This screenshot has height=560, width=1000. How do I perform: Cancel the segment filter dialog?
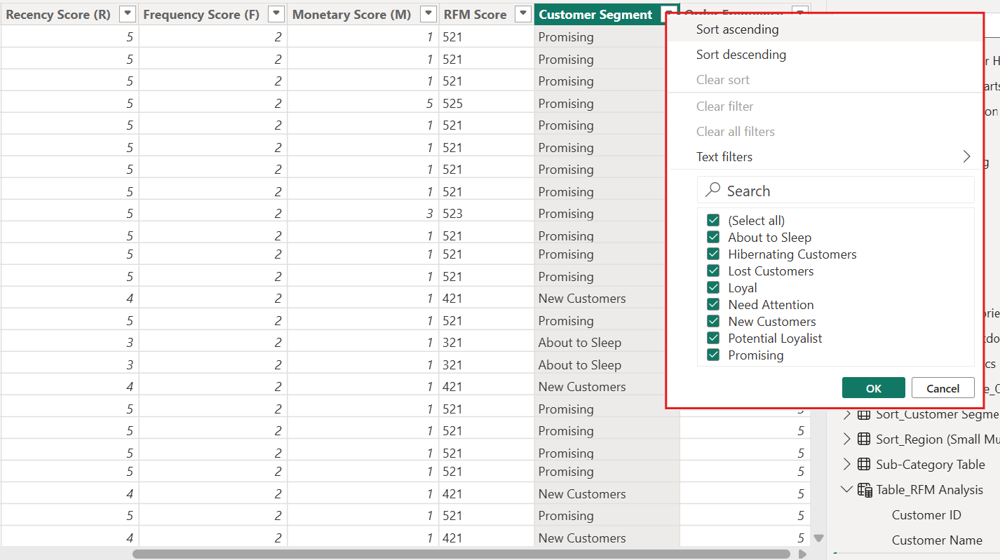coord(942,388)
